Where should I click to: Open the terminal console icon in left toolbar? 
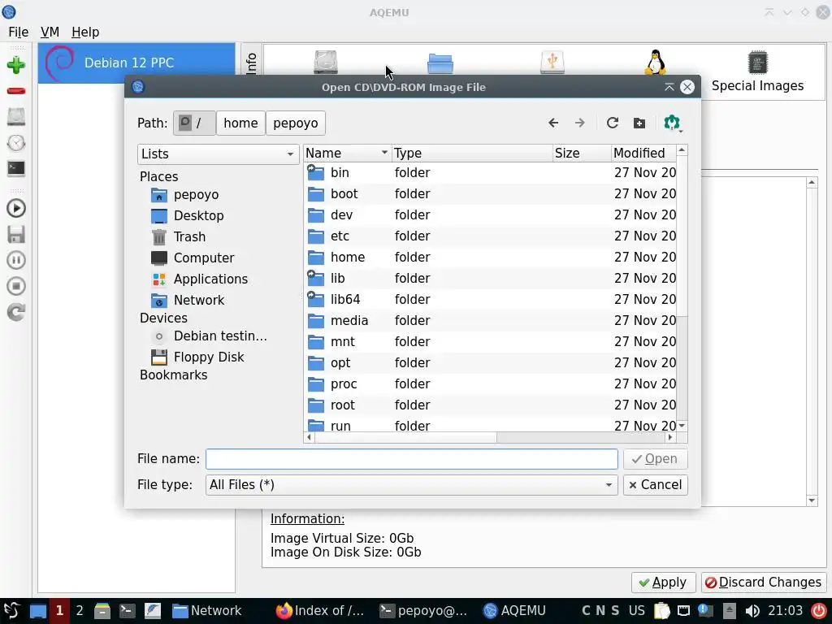(x=16, y=169)
